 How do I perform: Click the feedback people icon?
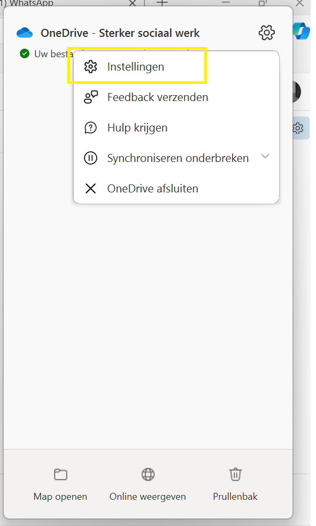point(90,97)
